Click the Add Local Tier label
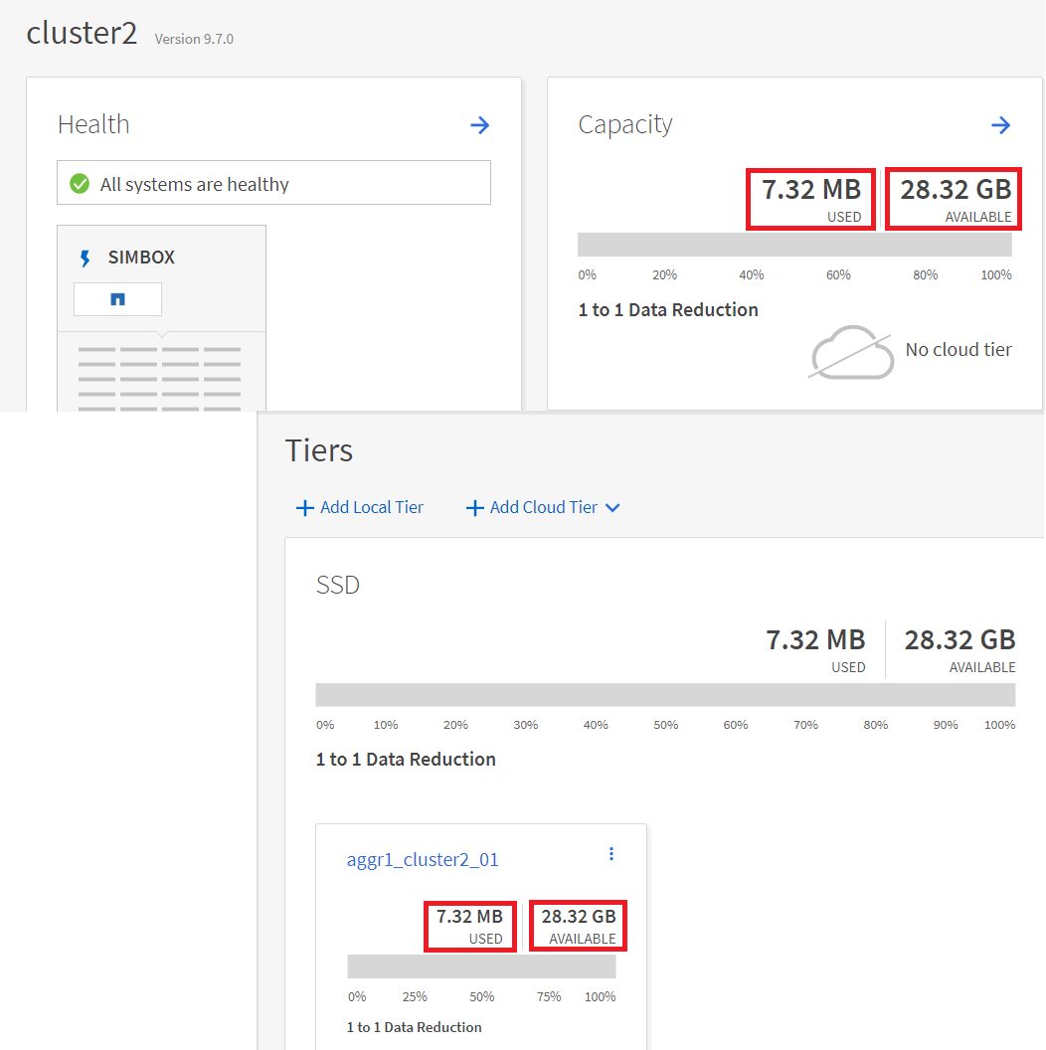The height and width of the screenshot is (1050, 1046). pyautogui.click(x=372, y=507)
